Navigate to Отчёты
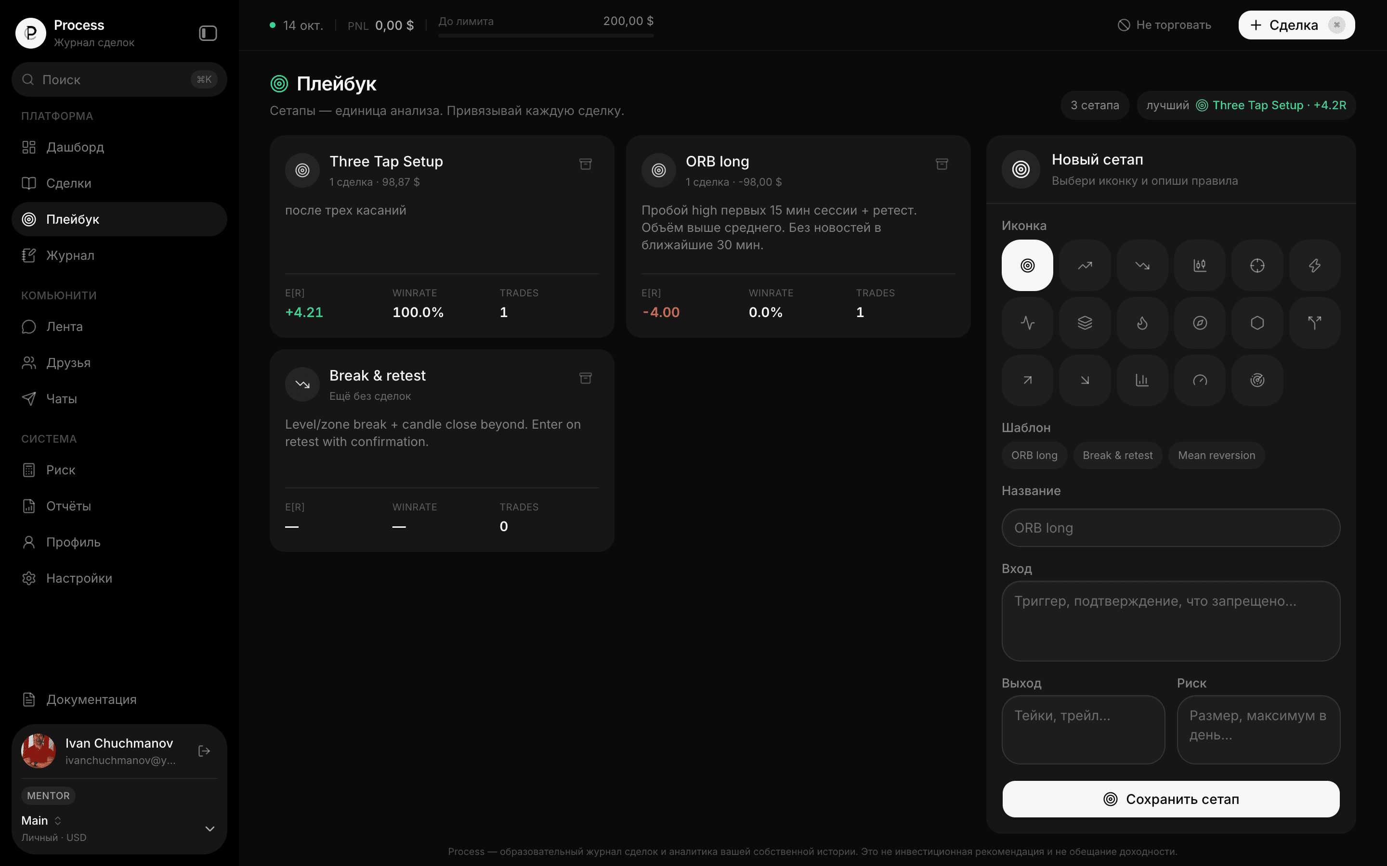 coord(119,506)
